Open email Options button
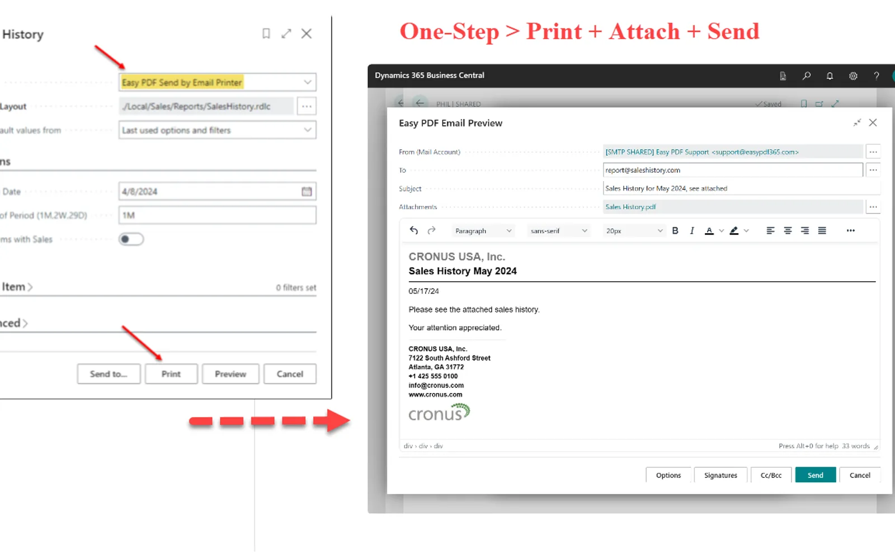Image resolution: width=895 pixels, height=559 pixels. [668, 475]
